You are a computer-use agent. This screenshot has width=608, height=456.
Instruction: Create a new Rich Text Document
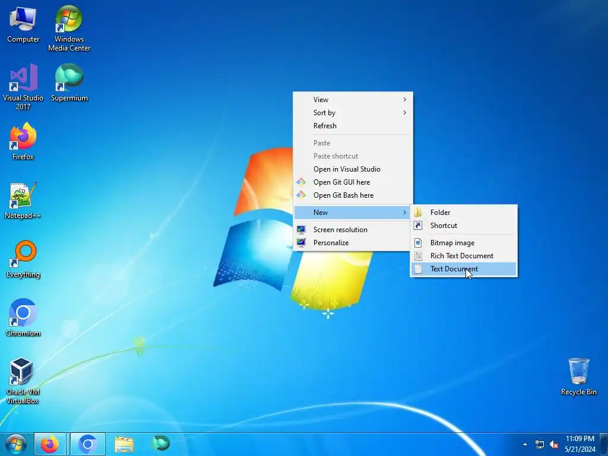click(x=464, y=256)
